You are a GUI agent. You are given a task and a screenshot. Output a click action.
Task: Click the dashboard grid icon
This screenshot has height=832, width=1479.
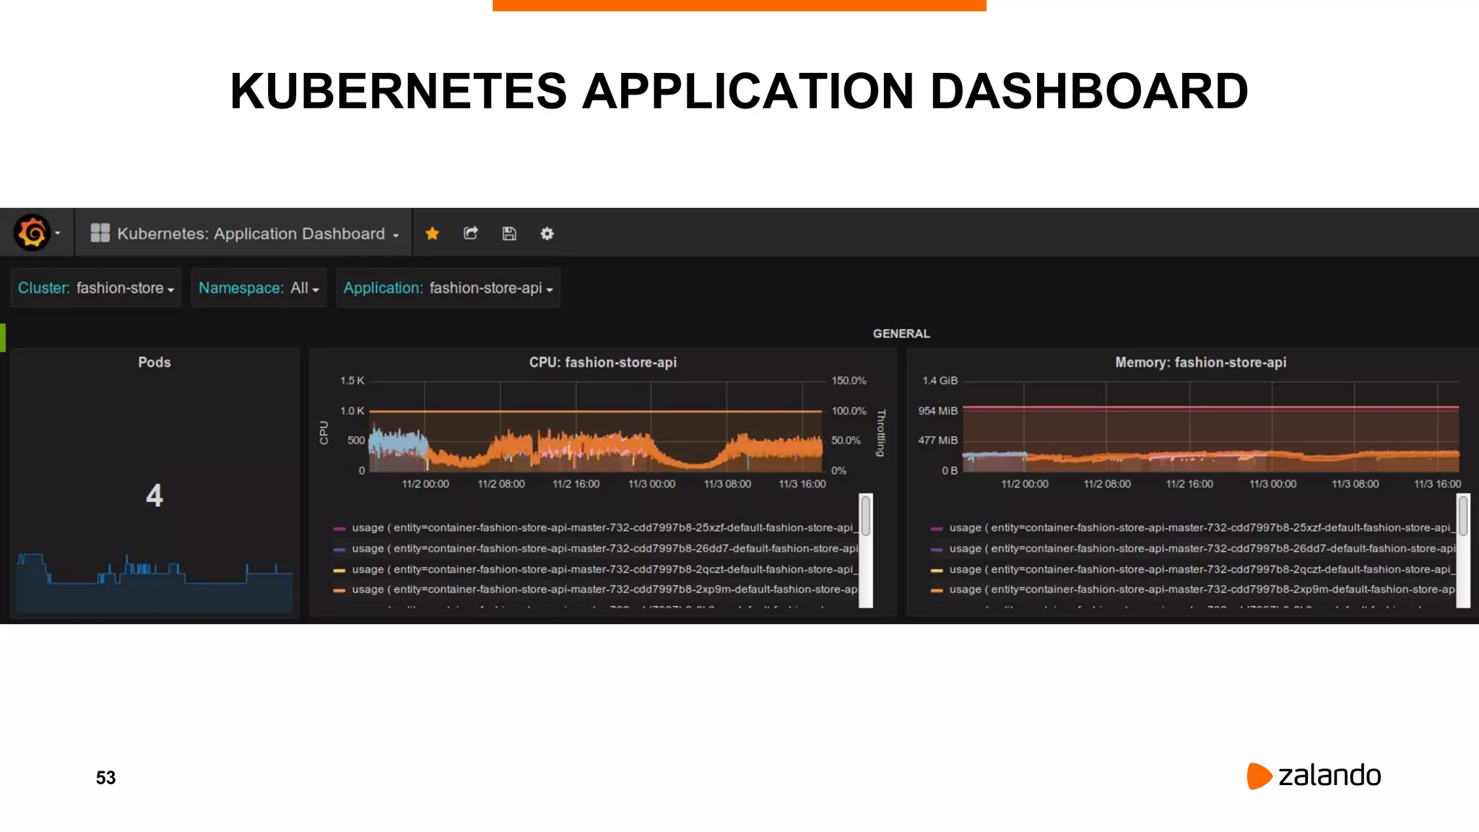pyautogui.click(x=100, y=233)
